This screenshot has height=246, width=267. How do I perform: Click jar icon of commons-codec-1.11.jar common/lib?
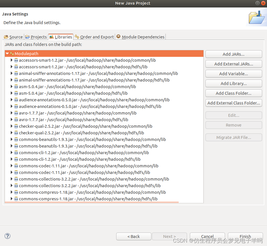[x=16, y=166]
